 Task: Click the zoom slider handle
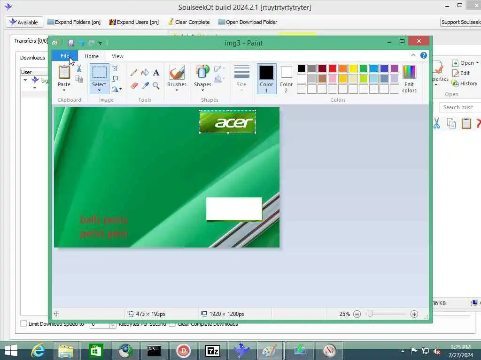click(x=370, y=314)
